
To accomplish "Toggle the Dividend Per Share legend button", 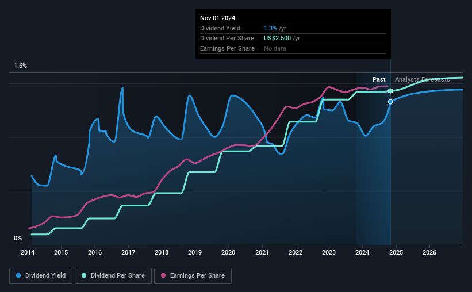I will click(x=113, y=276).
